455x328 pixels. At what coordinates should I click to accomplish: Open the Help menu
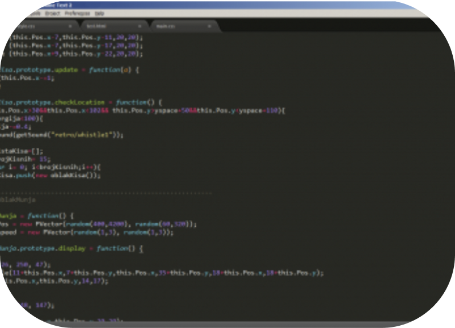click(x=100, y=13)
